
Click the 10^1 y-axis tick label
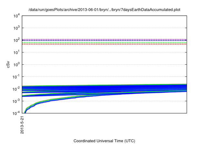(16, 52)
